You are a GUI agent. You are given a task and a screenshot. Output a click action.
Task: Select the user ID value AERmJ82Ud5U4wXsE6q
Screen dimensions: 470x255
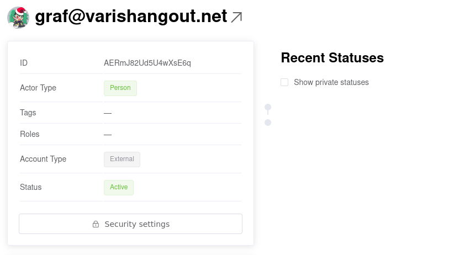147,63
